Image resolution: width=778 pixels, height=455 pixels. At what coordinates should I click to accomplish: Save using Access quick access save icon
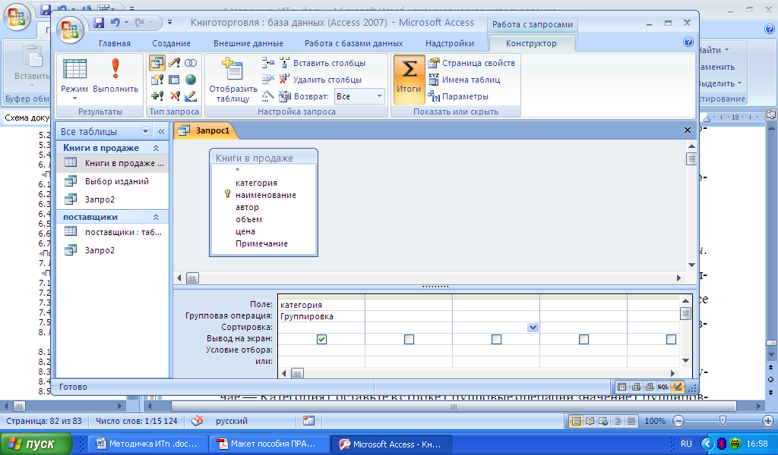[x=99, y=22]
